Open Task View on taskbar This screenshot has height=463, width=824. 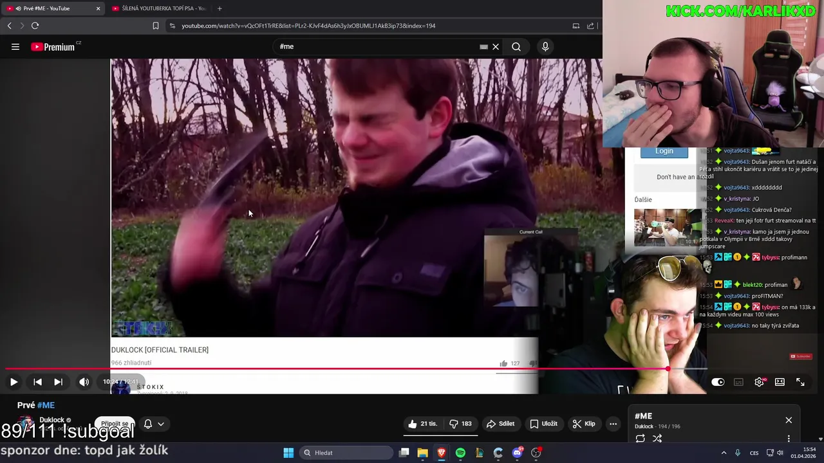click(x=404, y=453)
